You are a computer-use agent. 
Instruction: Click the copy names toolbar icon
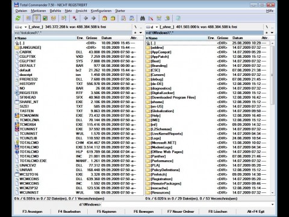coord(167,19)
